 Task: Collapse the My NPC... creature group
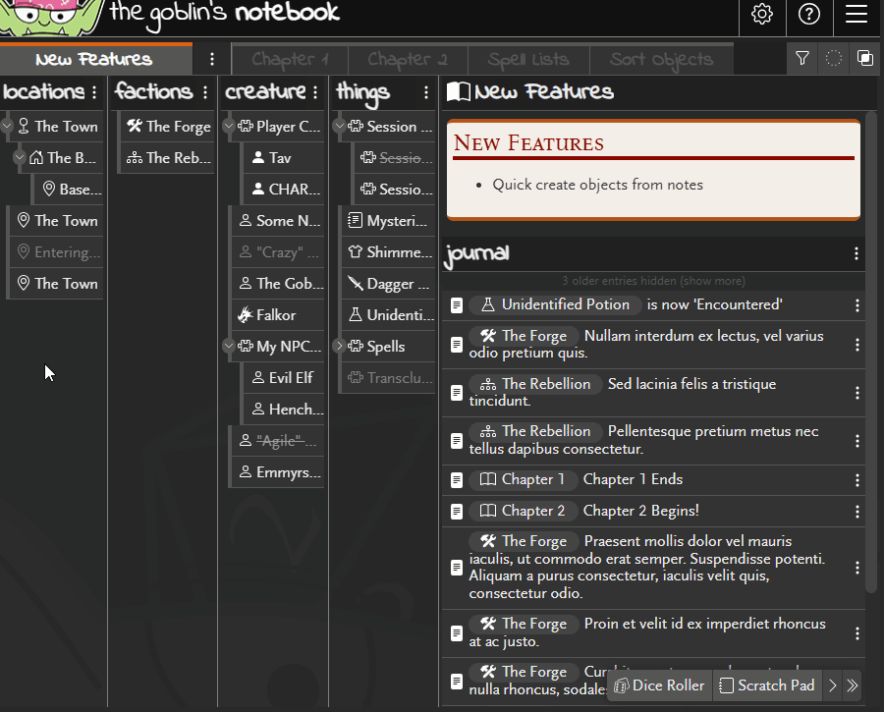click(x=229, y=347)
